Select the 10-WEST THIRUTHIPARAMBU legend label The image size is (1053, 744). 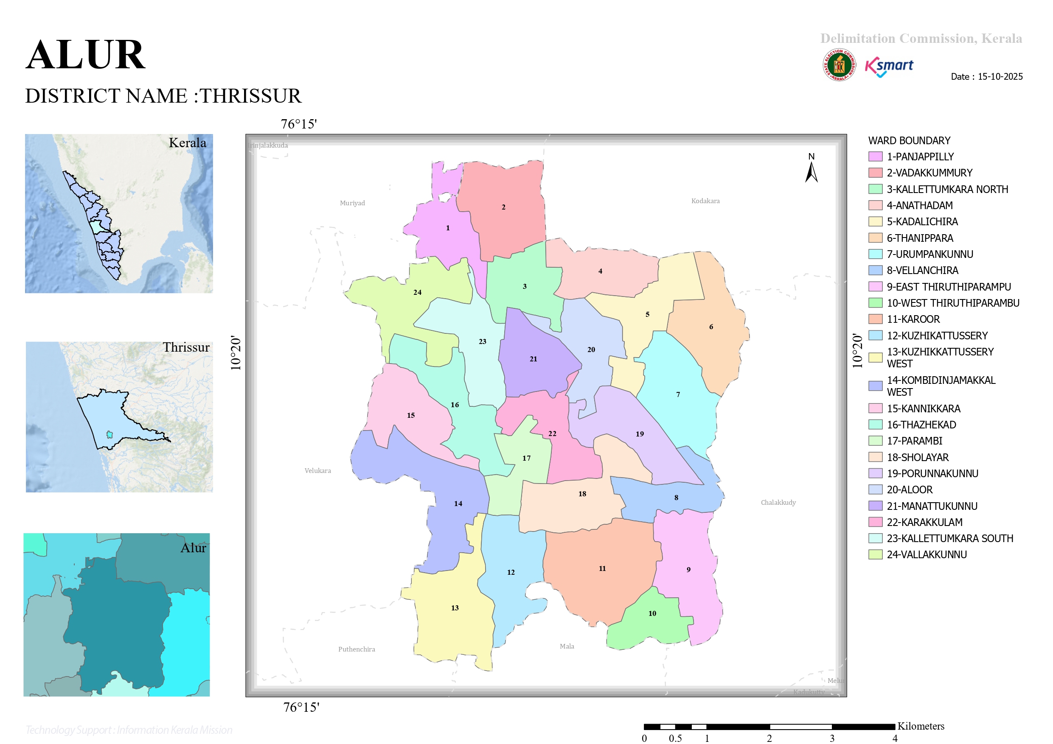coord(952,303)
